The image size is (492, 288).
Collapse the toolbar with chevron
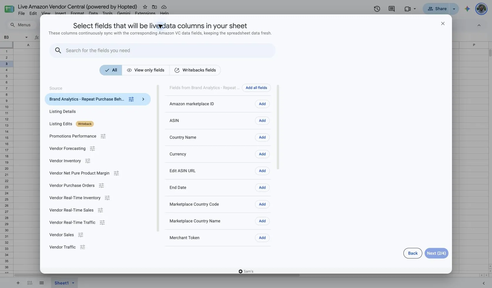(x=479, y=25)
